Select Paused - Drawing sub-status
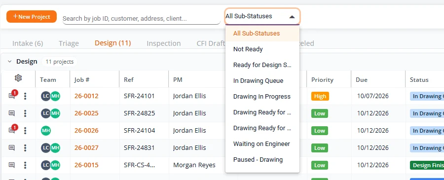This screenshot has height=180, width=444. click(262, 160)
